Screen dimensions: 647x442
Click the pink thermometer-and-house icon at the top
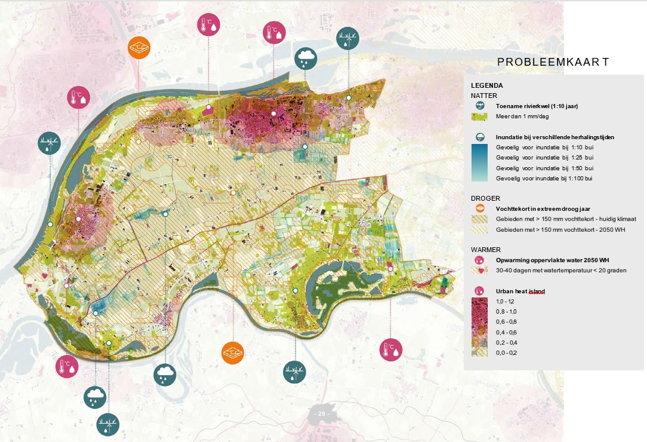[274, 33]
